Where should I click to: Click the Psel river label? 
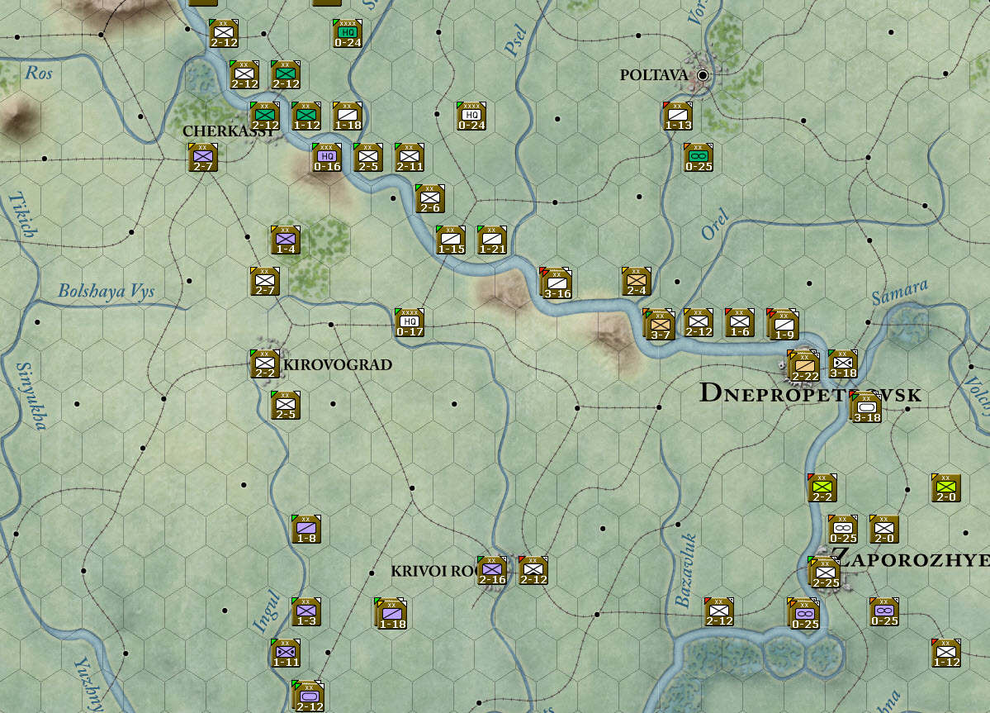click(x=515, y=40)
